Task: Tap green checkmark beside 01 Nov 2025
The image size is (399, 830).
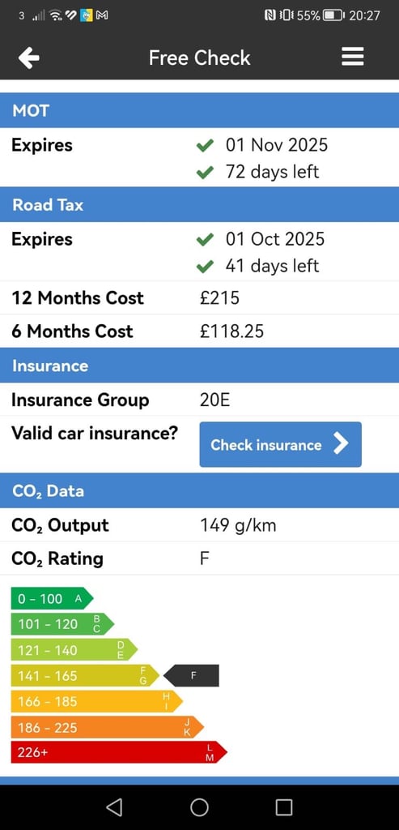Action: (x=205, y=145)
